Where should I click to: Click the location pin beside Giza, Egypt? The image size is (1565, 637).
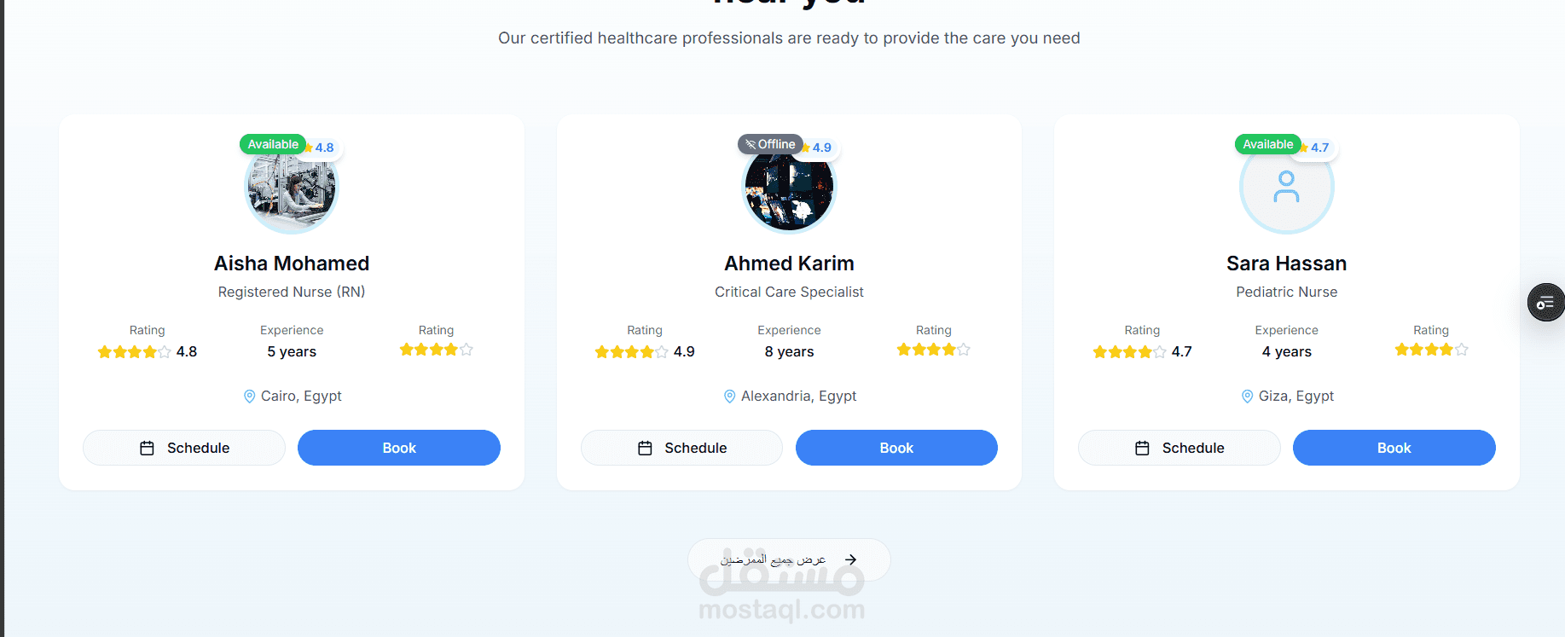(1247, 397)
